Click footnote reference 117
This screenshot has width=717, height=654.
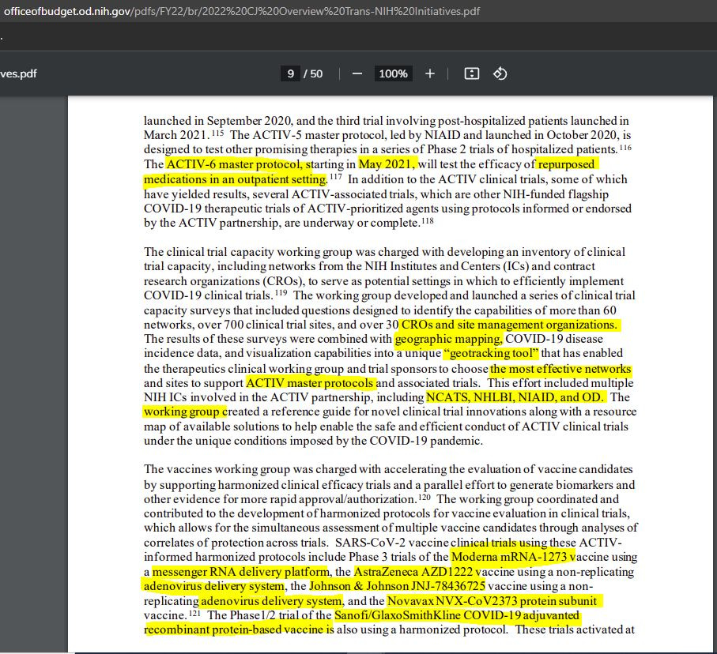pos(336,176)
